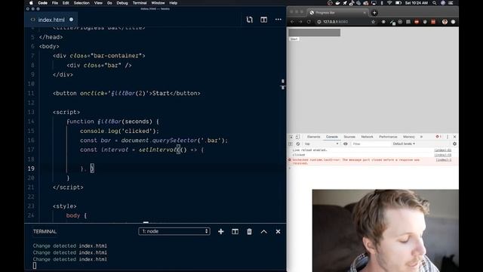Screen dimensions: 483x272
Task: Open source link beside 'Live reload enabled' message
Action: pyautogui.click(x=443, y=150)
